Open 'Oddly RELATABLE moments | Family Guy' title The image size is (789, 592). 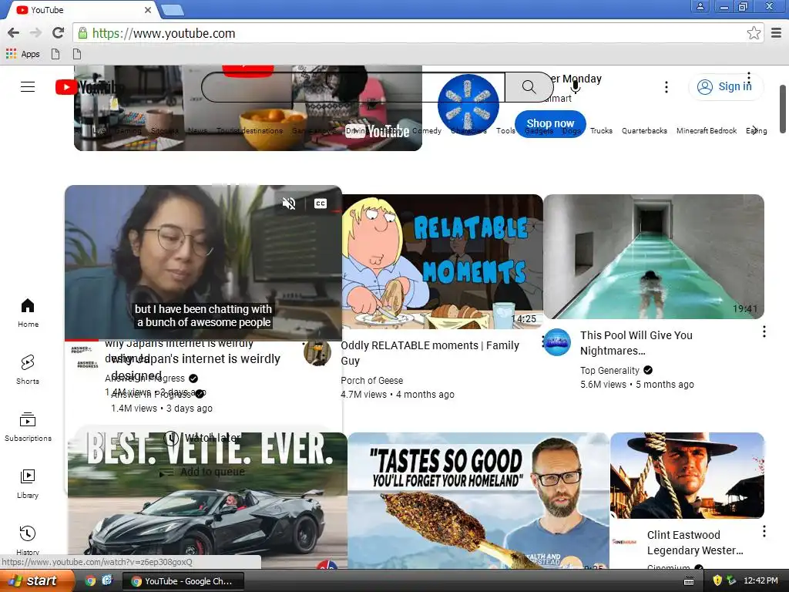click(430, 353)
